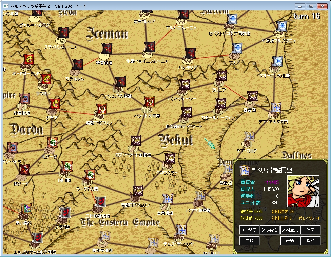
Task: Select the スラド砦 territory flag
Action: coord(65,213)
